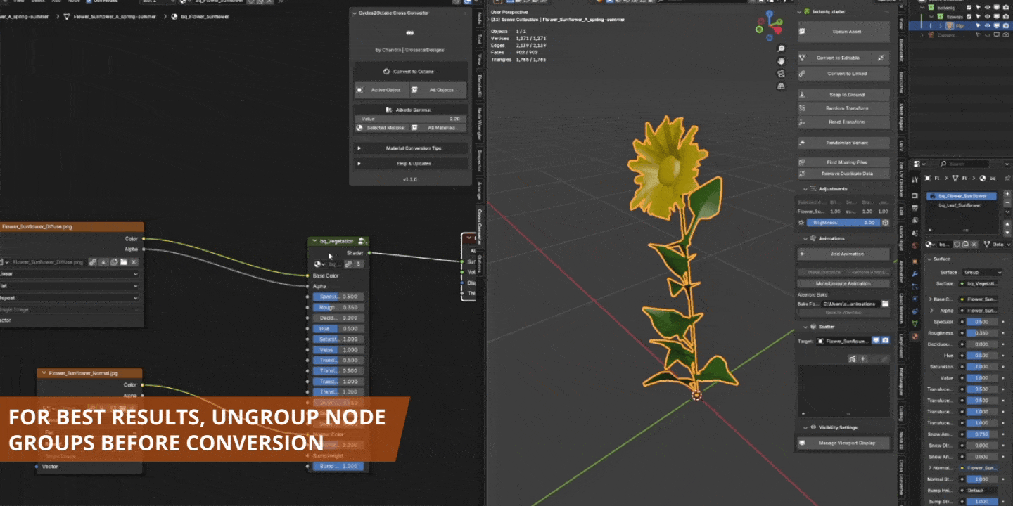The height and width of the screenshot is (506, 1013).
Task: Click the Spawn Asset button
Action: (844, 31)
